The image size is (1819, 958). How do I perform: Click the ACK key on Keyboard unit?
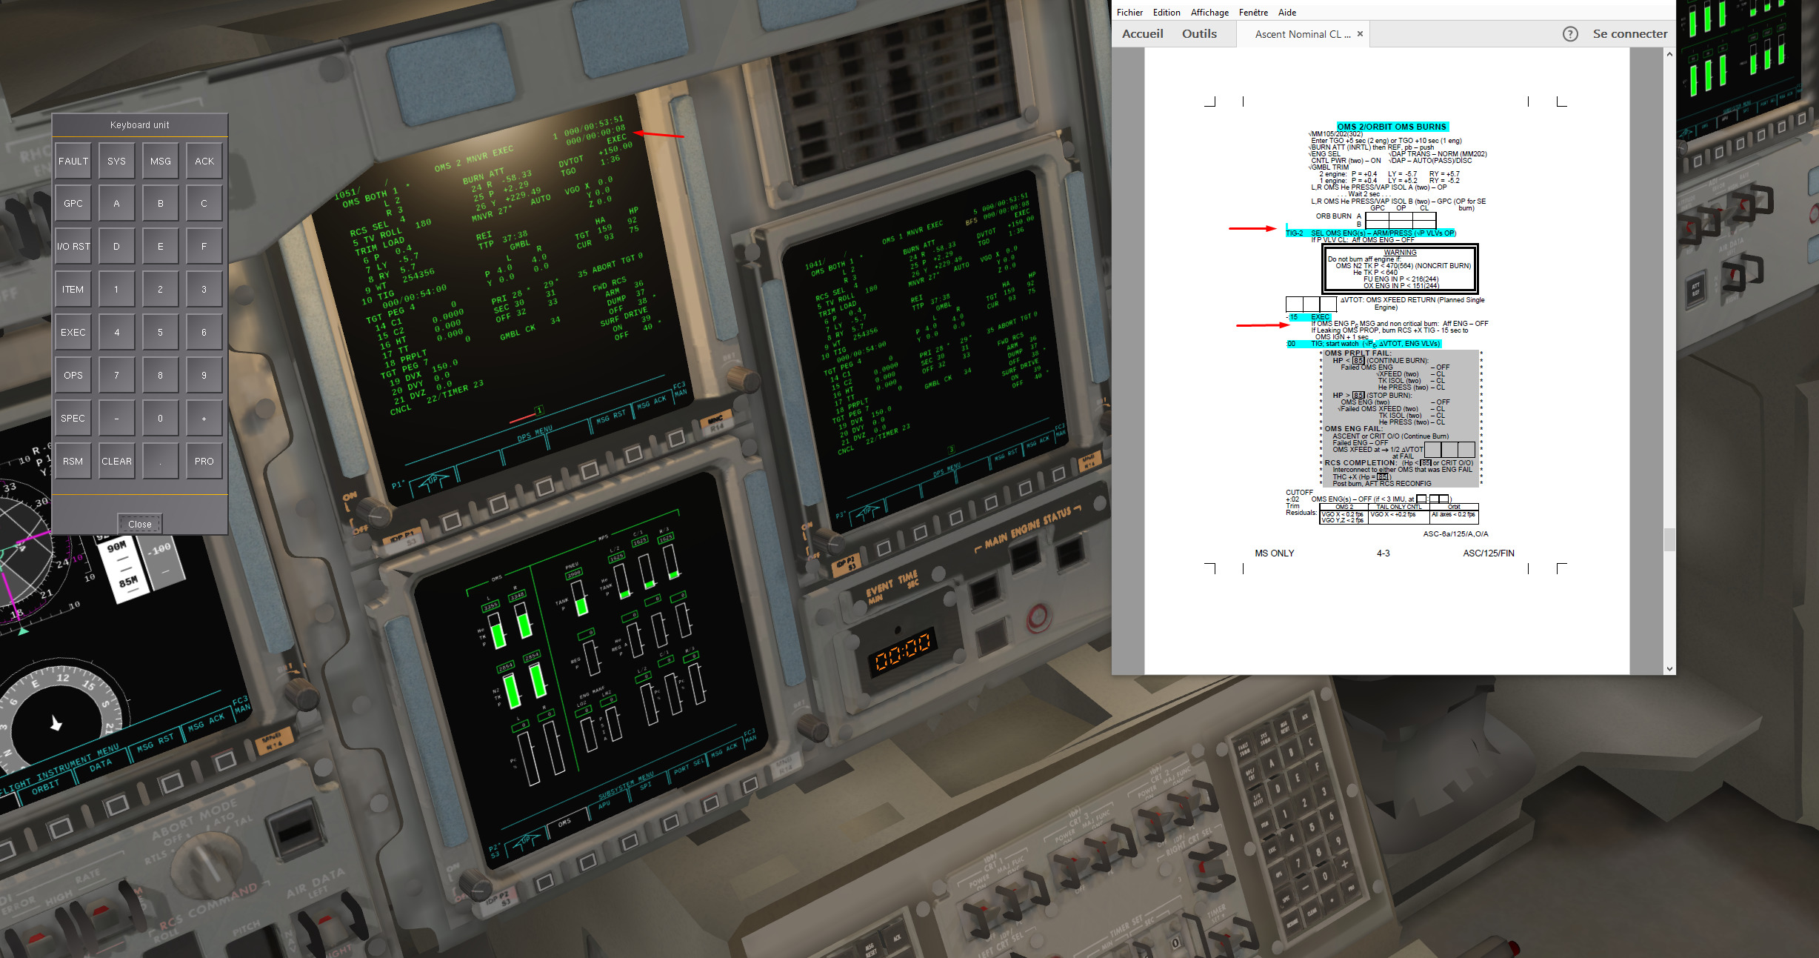pos(204,161)
